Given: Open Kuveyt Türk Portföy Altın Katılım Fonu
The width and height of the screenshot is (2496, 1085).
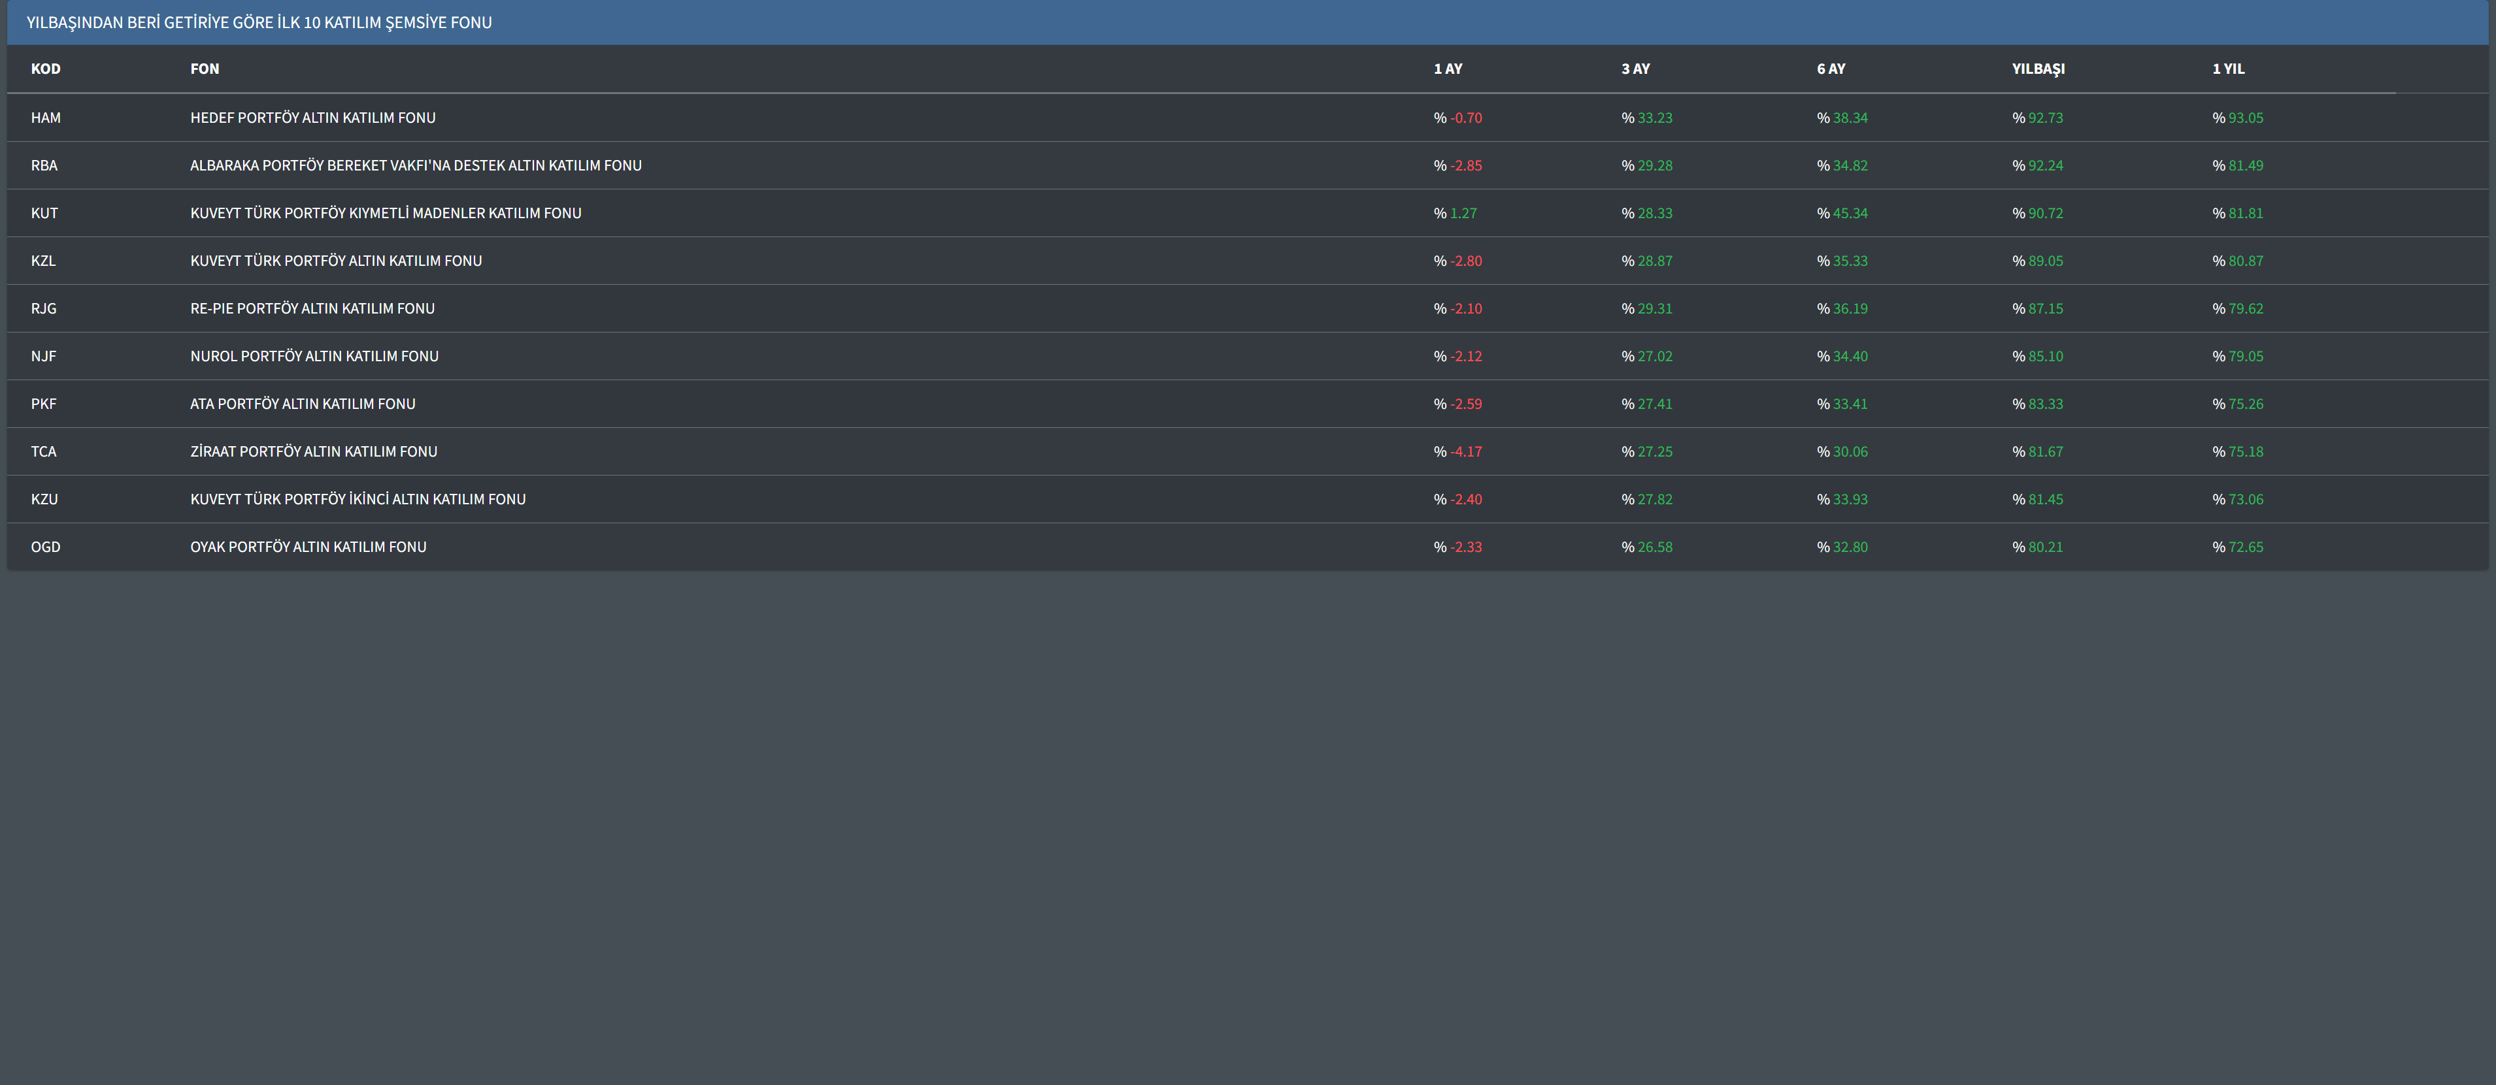Looking at the screenshot, I should [x=336, y=261].
